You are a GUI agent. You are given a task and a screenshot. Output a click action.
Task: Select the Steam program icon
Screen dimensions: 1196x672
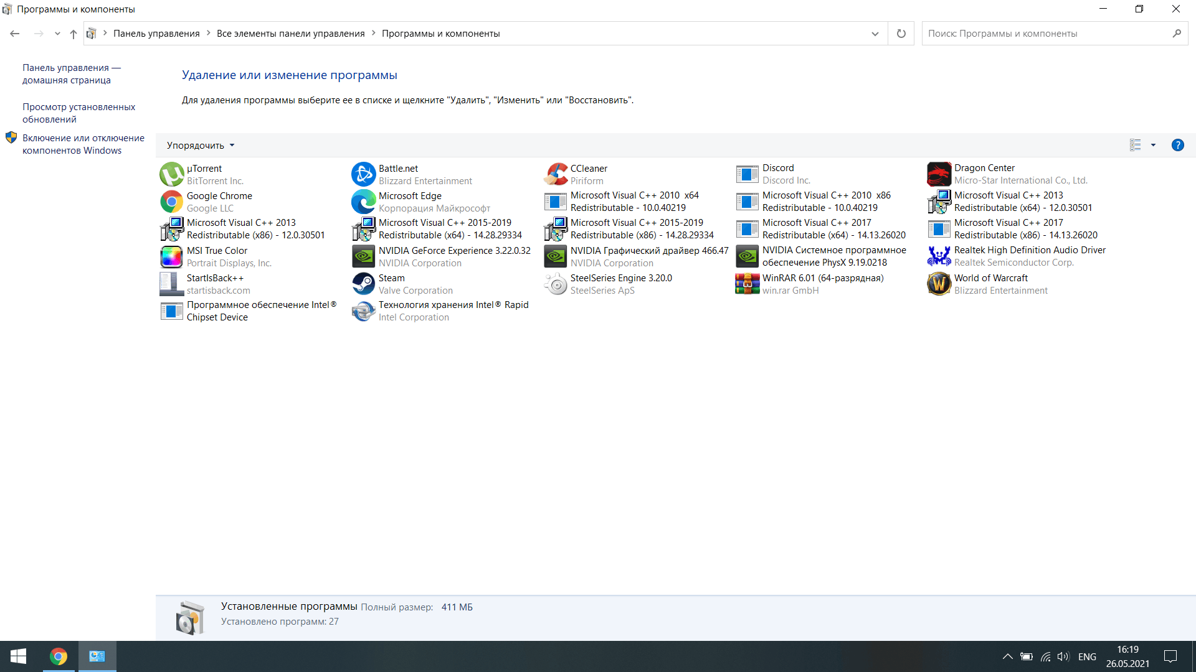(363, 284)
